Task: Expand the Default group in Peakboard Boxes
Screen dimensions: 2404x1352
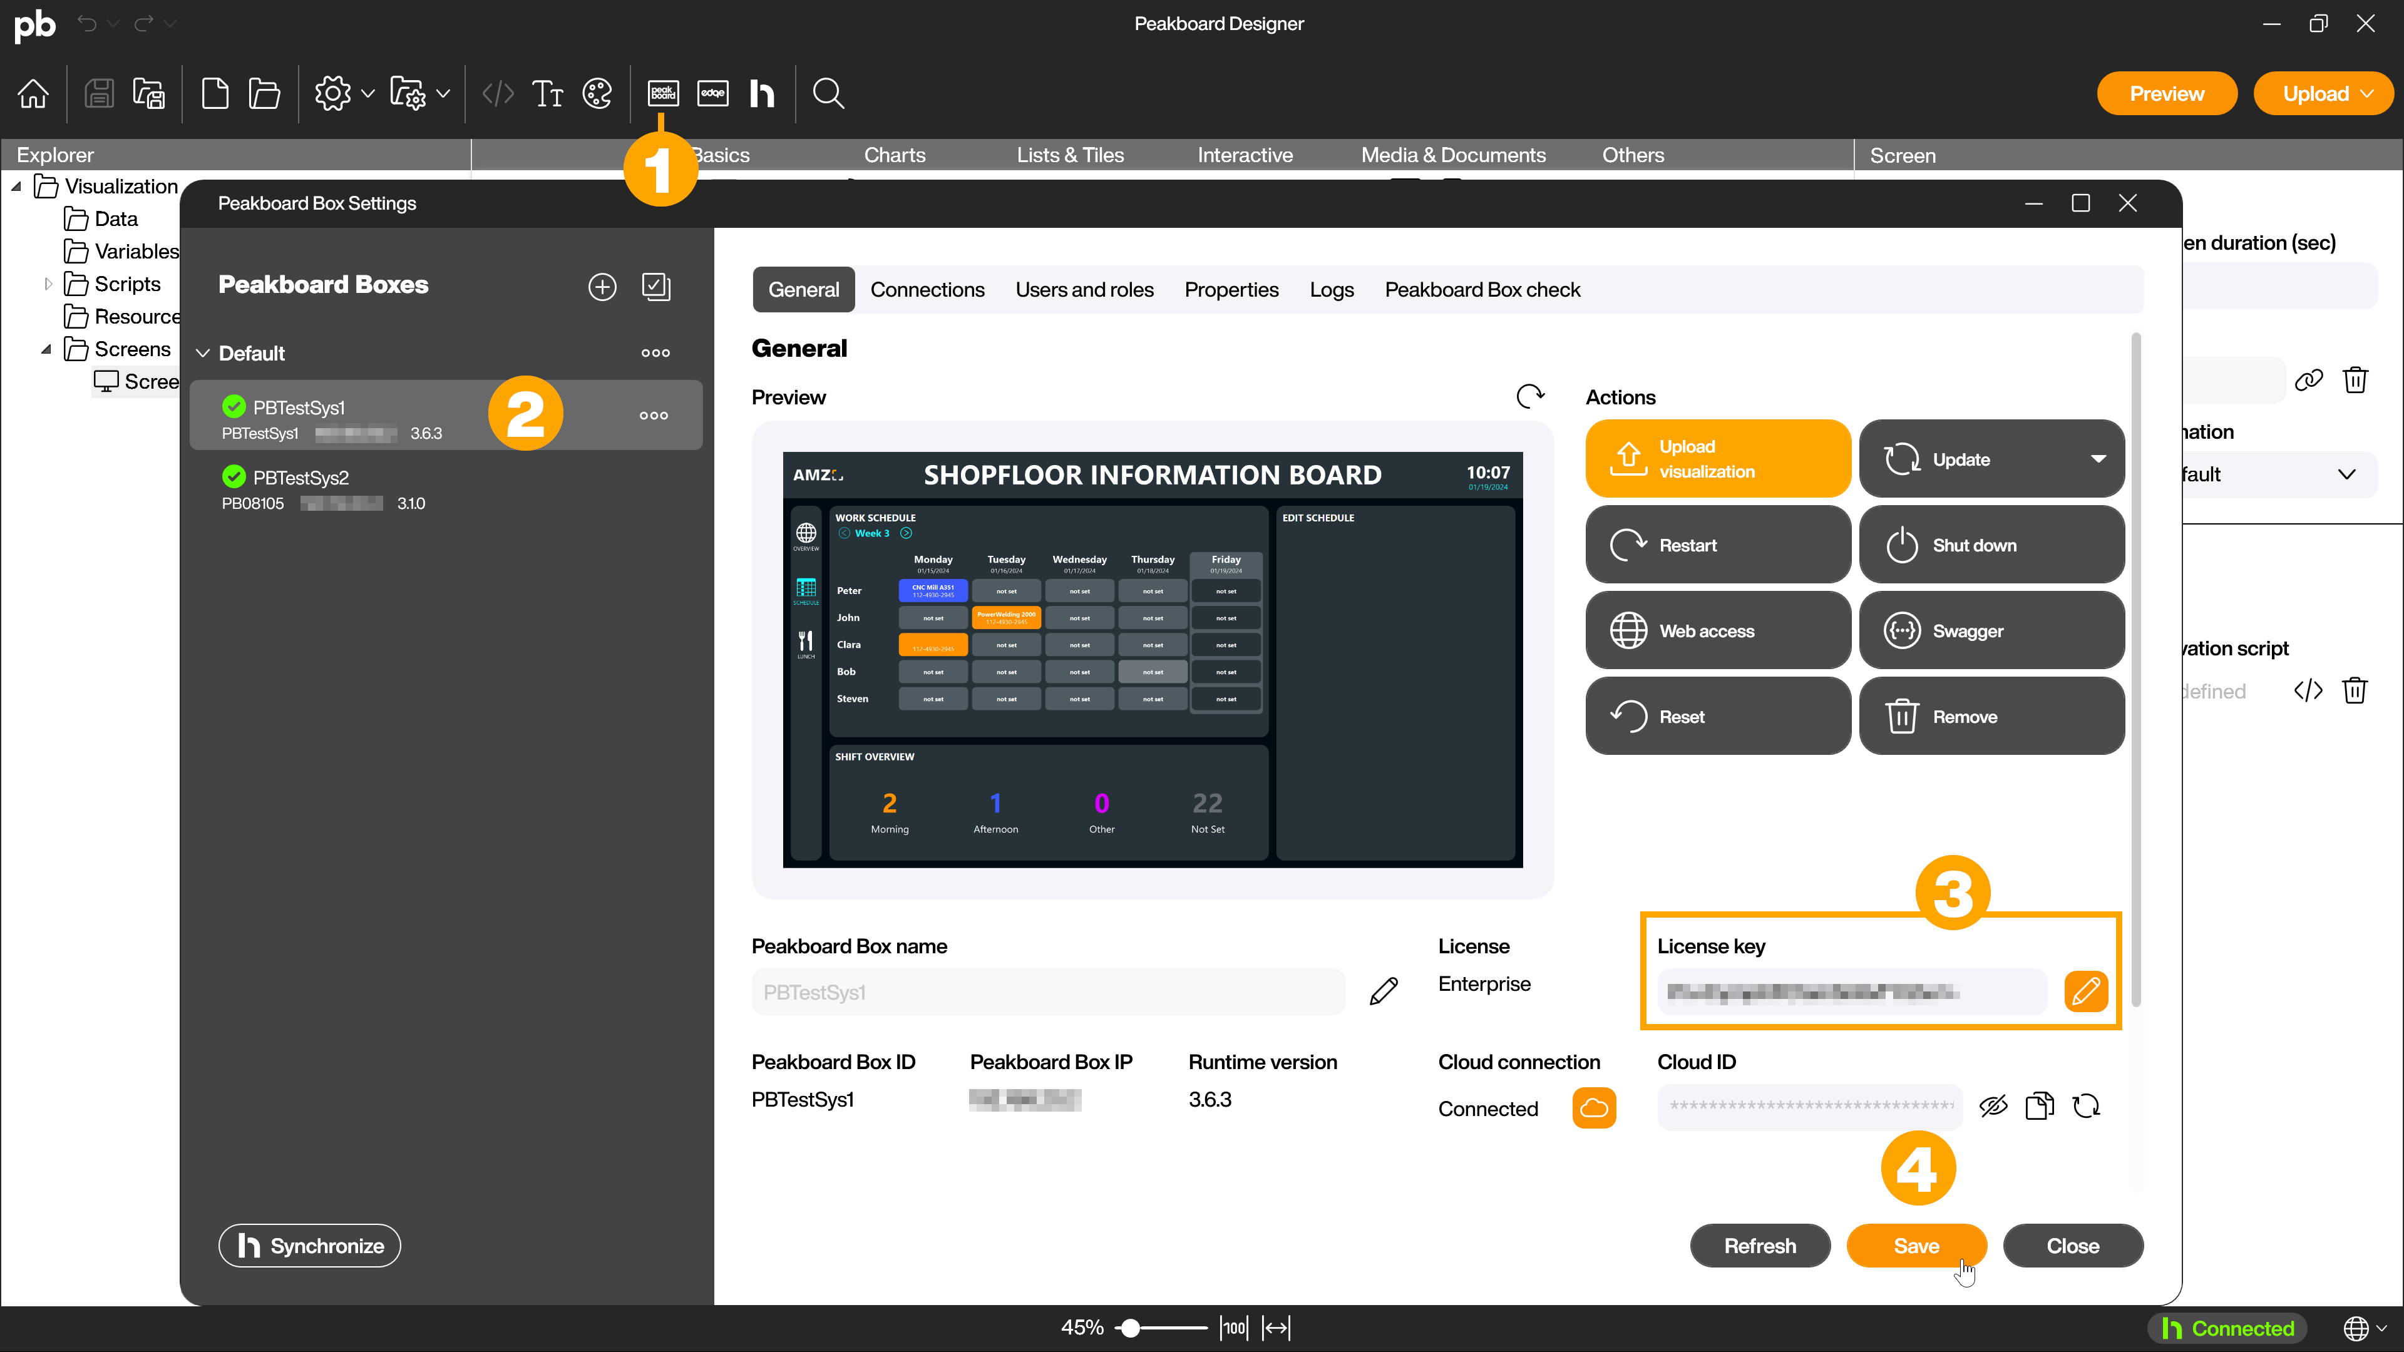Action: tap(202, 353)
